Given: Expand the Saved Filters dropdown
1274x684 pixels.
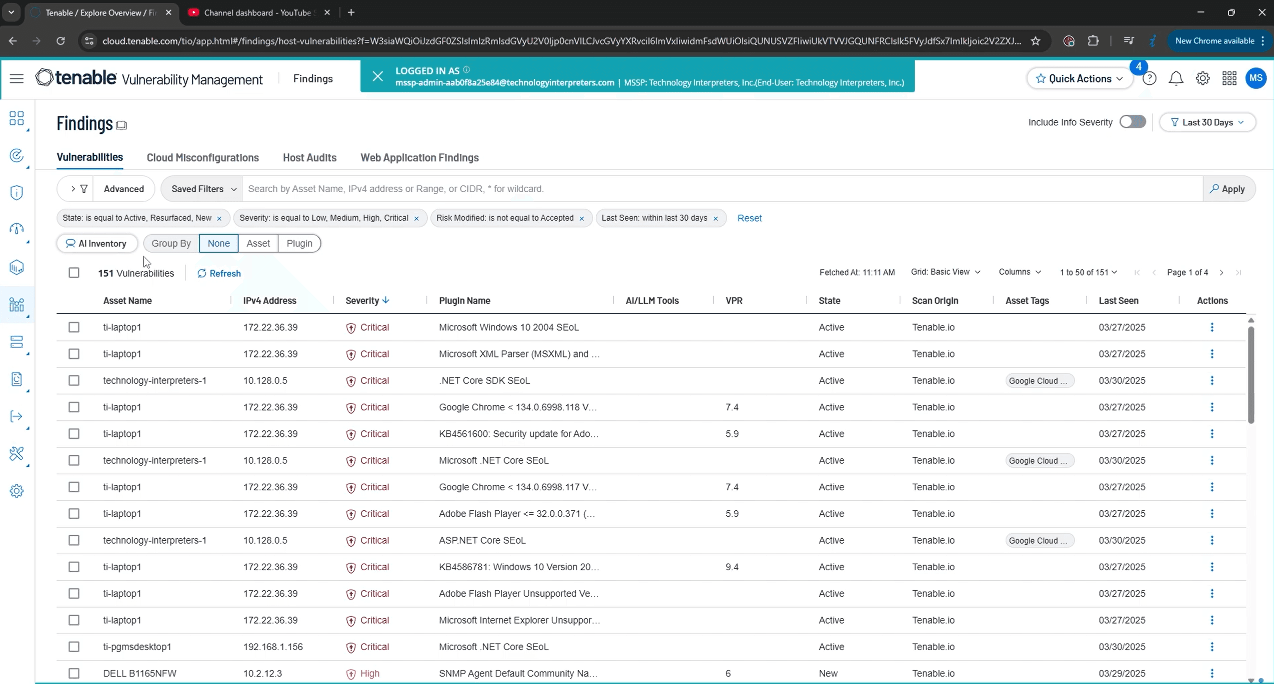Looking at the screenshot, I should [x=202, y=189].
